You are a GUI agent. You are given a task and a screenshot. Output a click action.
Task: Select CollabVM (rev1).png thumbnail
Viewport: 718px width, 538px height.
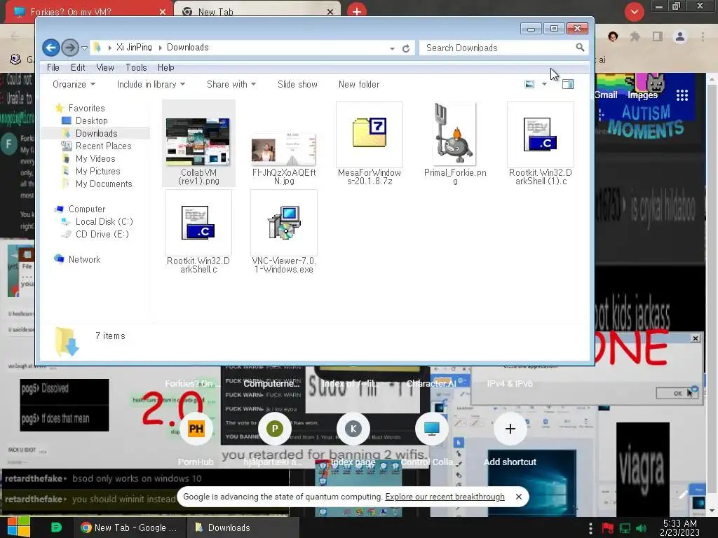pos(198,142)
